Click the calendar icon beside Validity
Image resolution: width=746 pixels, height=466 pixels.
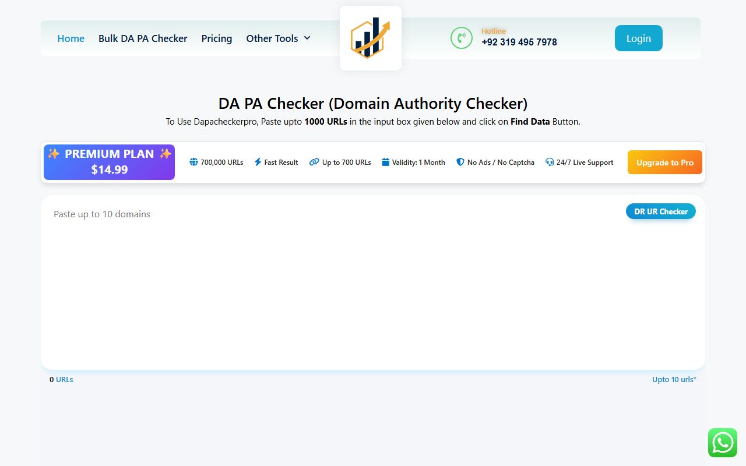click(x=385, y=162)
